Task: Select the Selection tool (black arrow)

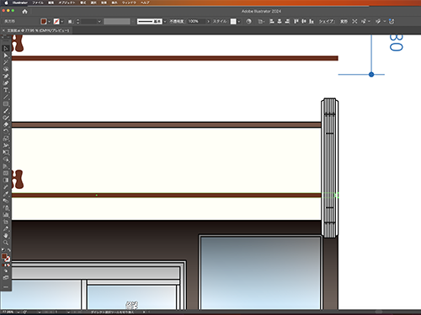Action: pos(6,49)
